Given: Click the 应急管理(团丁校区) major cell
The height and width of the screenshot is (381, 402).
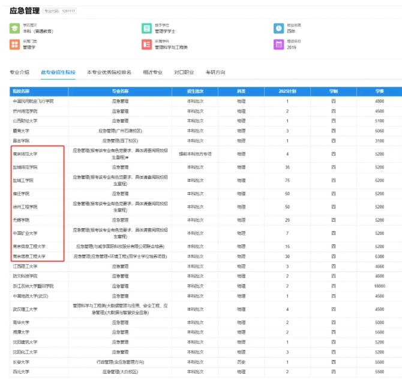Looking at the screenshot, I should 120,141.
